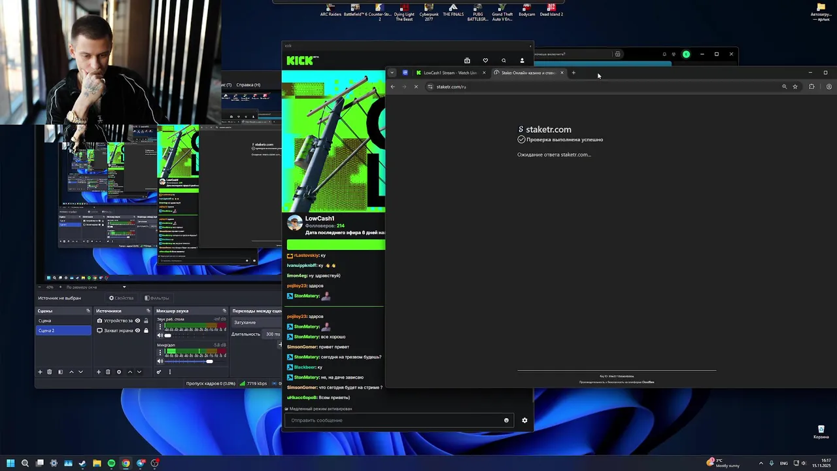
Task: Close the LowCash1 Stream tab
Action: [484, 73]
